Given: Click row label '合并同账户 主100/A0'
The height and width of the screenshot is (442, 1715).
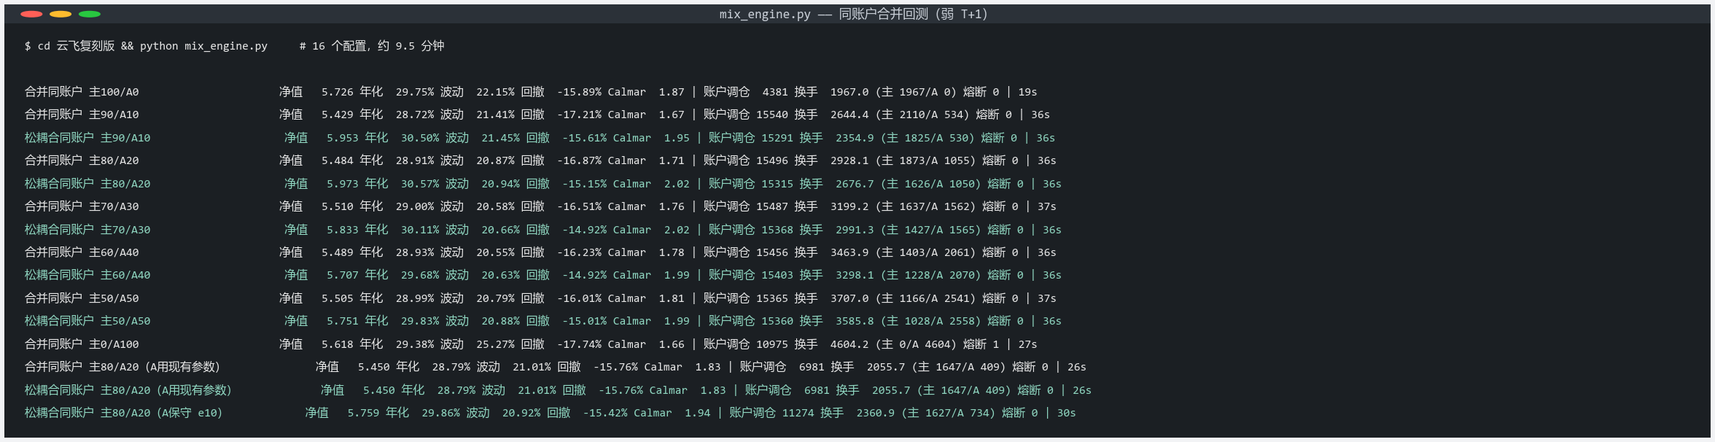Looking at the screenshot, I should (x=82, y=92).
